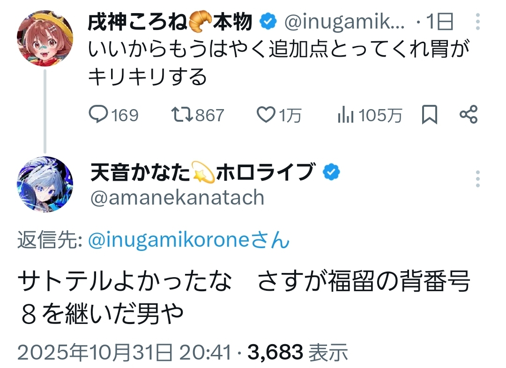506x368 pixels.
Task: Open more options on 戌神ころね tweet
Action: [477, 22]
